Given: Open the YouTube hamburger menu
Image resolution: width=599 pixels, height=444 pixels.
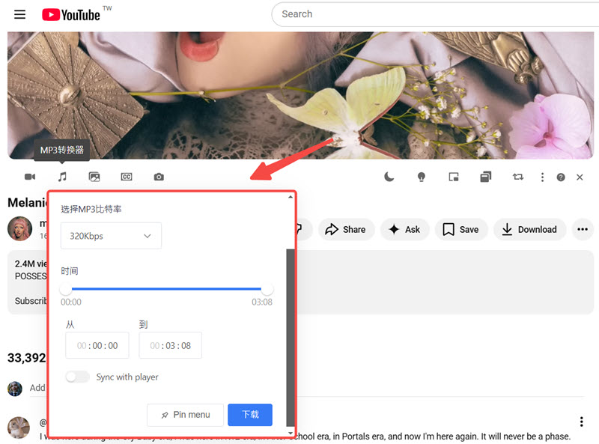Looking at the screenshot, I should [19, 14].
